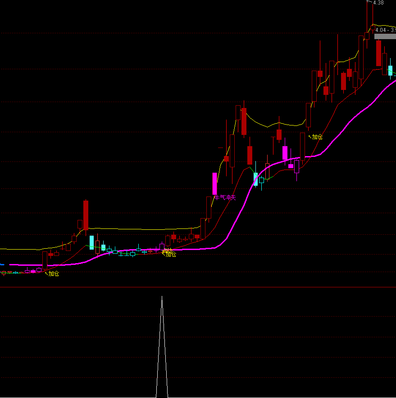396x398 pixels.
Task: Click the leftmost 加仓 signal marker
Action: tap(54, 273)
